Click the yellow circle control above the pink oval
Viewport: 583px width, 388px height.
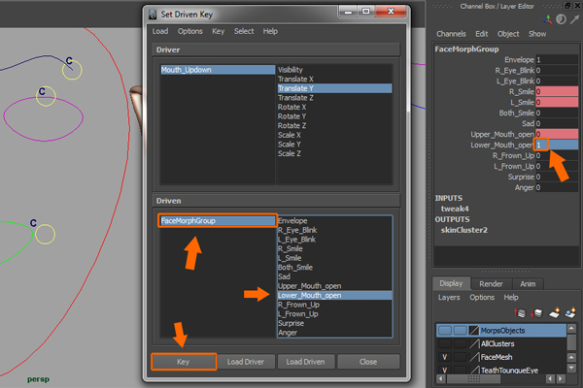click(46, 97)
